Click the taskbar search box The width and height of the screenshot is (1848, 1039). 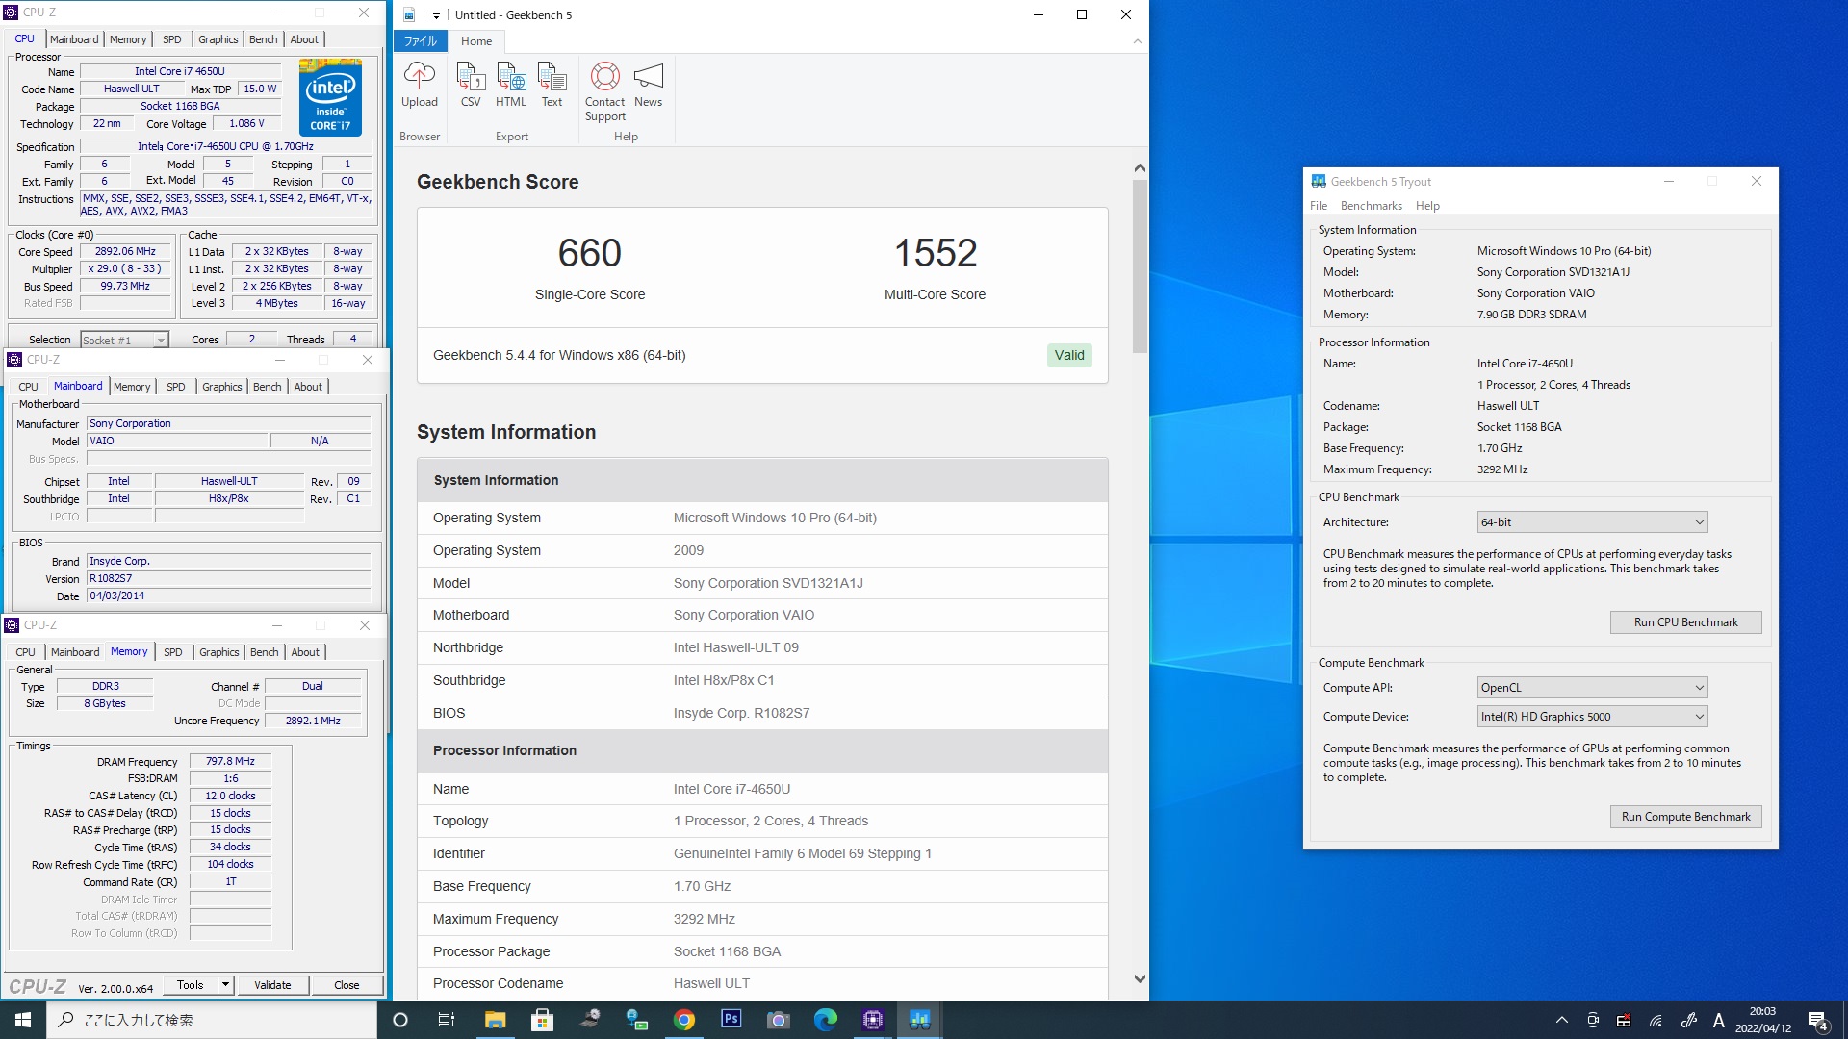click(212, 1020)
